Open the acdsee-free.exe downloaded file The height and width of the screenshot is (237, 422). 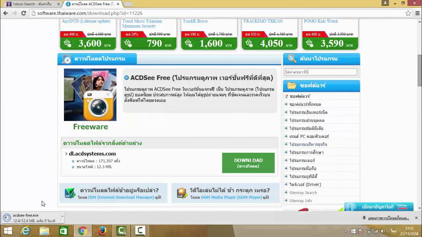coord(31,218)
